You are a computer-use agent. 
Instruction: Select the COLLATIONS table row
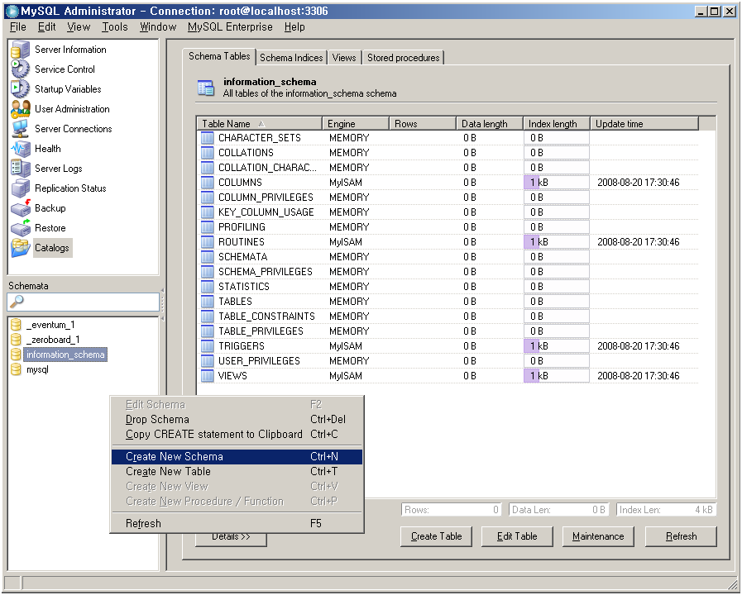448,153
